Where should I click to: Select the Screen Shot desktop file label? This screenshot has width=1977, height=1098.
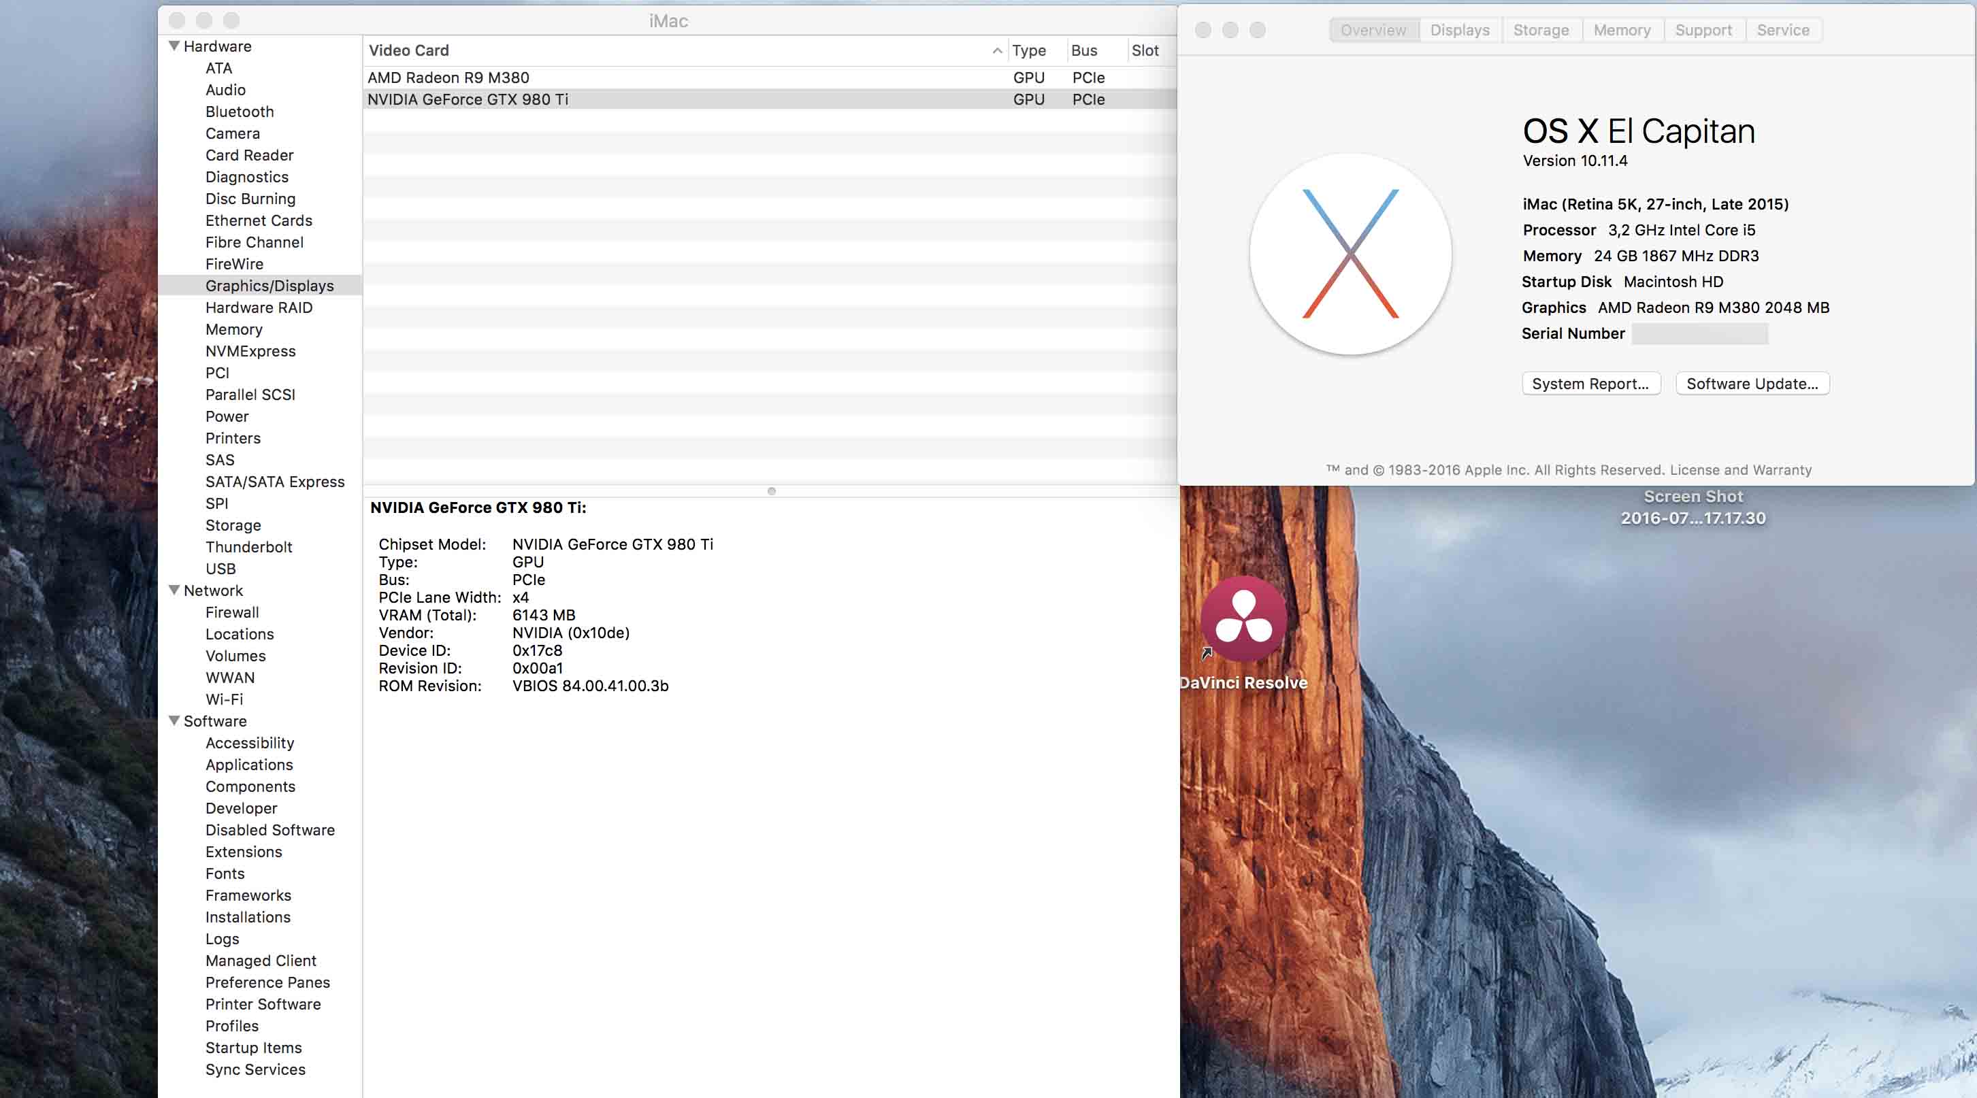pos(1693,508)
